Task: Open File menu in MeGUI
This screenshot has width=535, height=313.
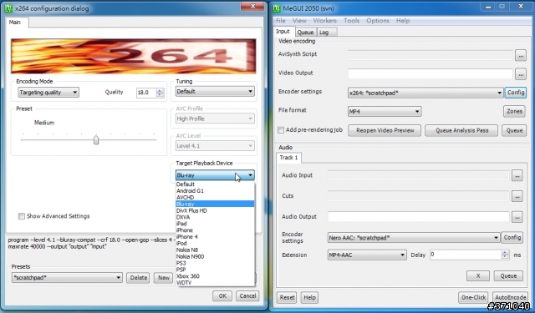Action: click(x=281, y=21)
